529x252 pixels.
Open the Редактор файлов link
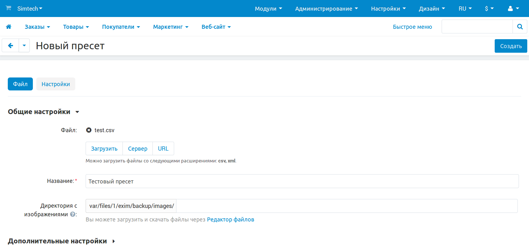click(230, 219)
